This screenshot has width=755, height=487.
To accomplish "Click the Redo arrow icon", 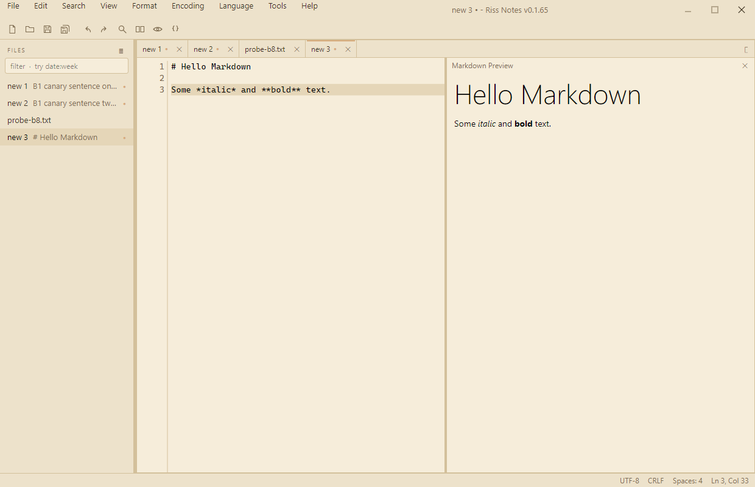I will tap(104, 29).
